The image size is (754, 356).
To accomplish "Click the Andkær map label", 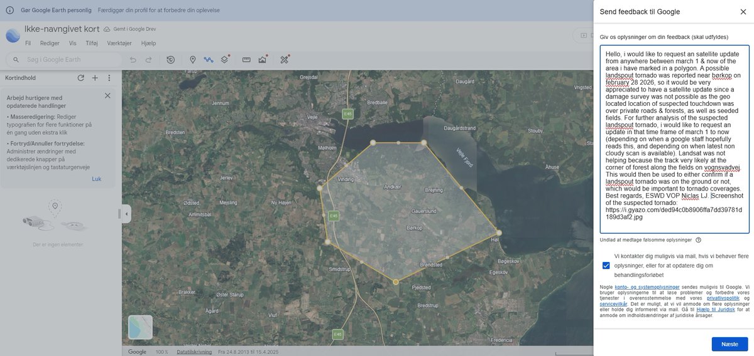I will [392, 186].
